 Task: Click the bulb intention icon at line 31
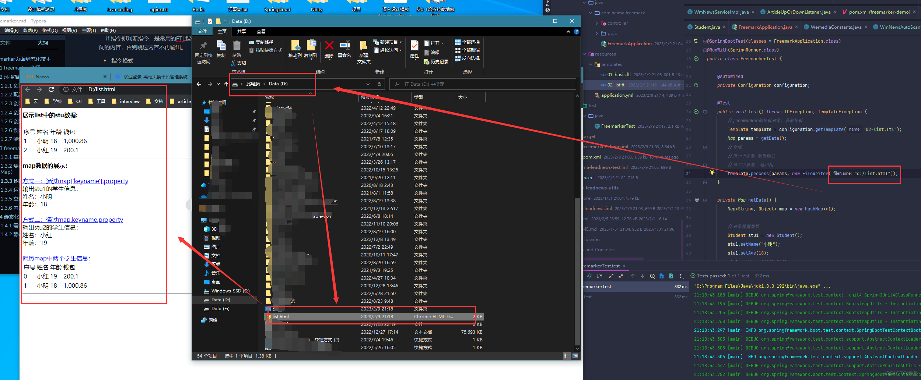[x=712, y=173]
